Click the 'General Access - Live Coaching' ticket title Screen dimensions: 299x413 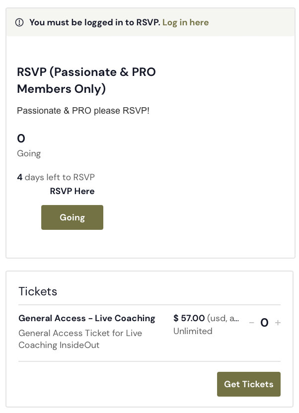87,318
